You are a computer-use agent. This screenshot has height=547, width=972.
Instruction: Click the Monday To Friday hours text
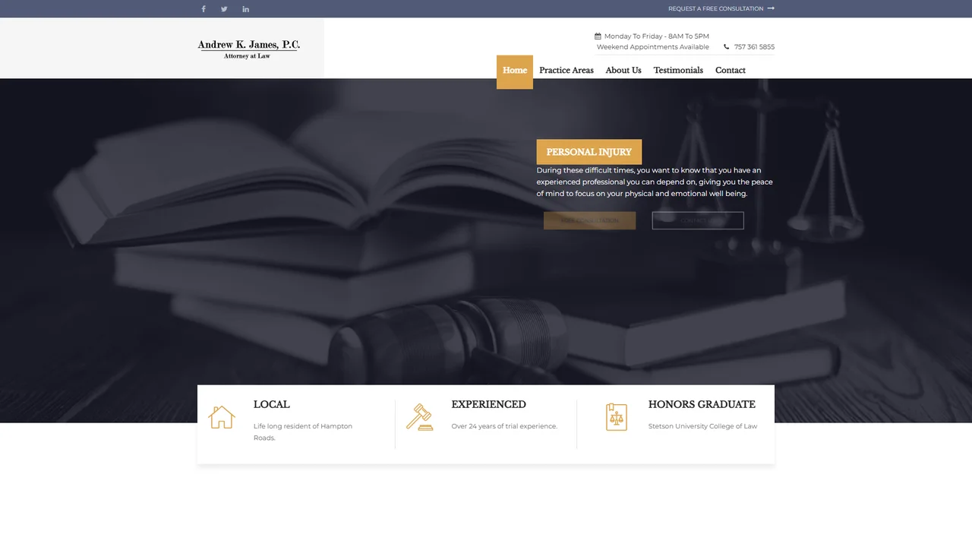tap(657, 36)
